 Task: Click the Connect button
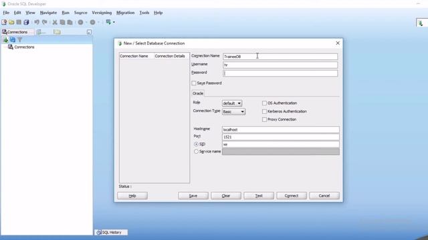[292, 196]
